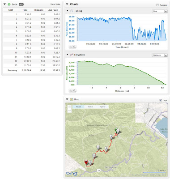
Task: Select lap marker 7 on map
Action: point(98,148)
